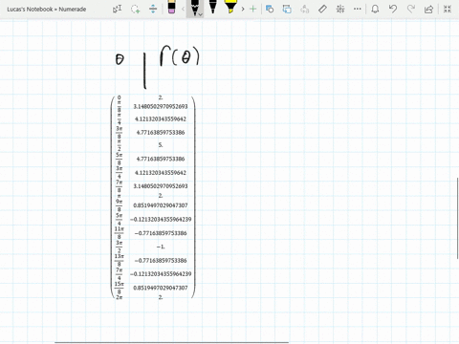Viewport: 459px width, 344px height.
Task: Click the 13π/8 angle label
Action: [120, 260]
